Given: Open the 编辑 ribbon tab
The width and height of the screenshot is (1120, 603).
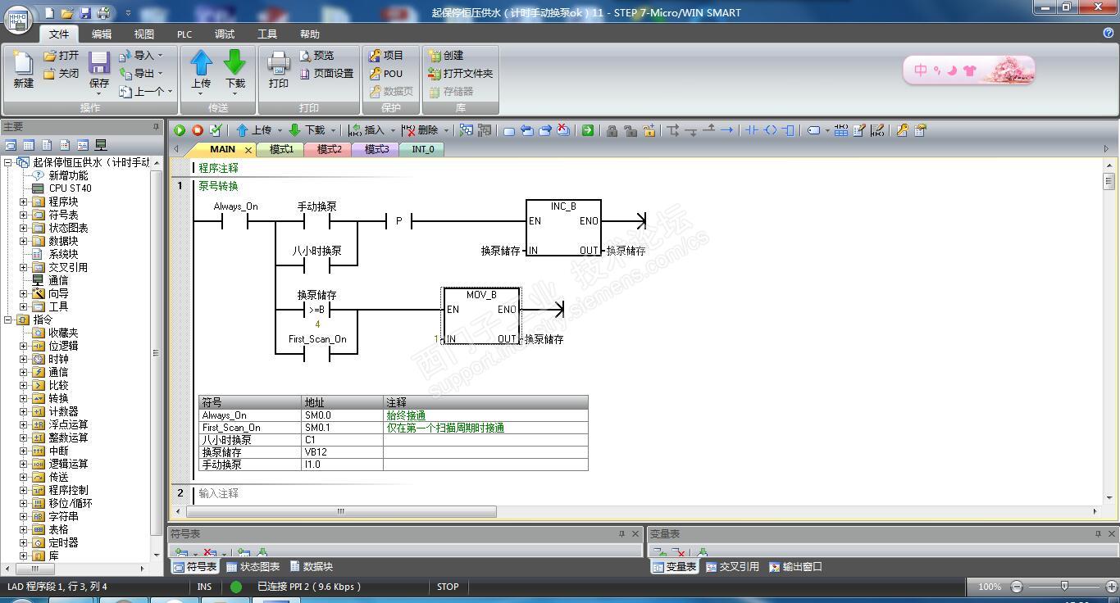Looking at the screenshot, I should point(102,34).
